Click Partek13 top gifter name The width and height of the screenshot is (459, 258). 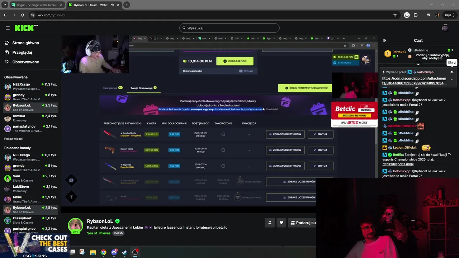(399, 52)
